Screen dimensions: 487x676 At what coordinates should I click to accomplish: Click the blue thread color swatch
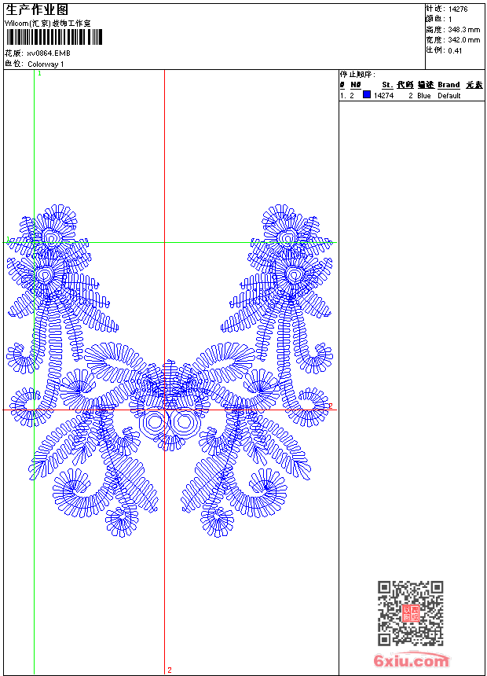click(367, 95)
